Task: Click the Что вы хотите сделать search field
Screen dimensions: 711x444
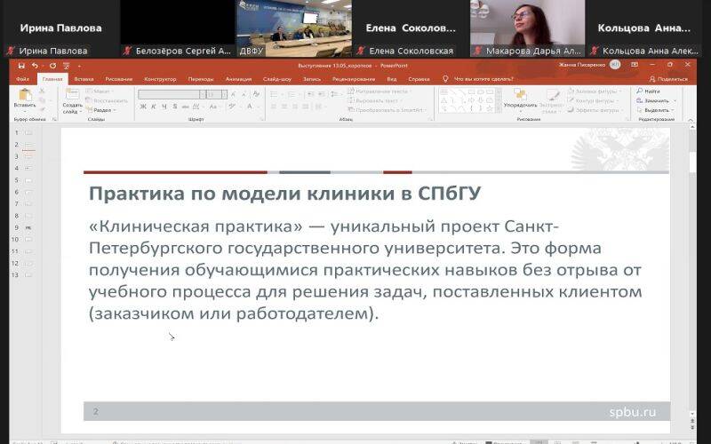Action: [x=483, y=79]
